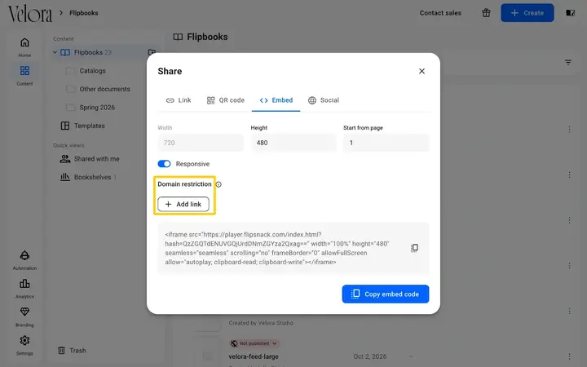Select the Embed tab
587x367 pixels.
pyautogui.click(x=276, y=100)
